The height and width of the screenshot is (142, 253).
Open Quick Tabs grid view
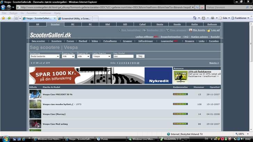[x=16, y=18]
